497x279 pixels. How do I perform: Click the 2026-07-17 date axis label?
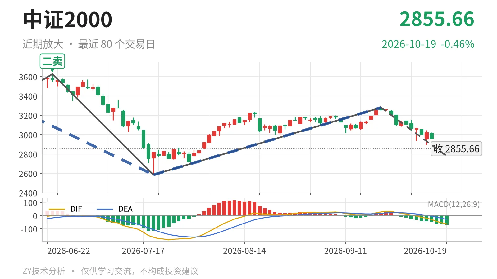[143, 251]
